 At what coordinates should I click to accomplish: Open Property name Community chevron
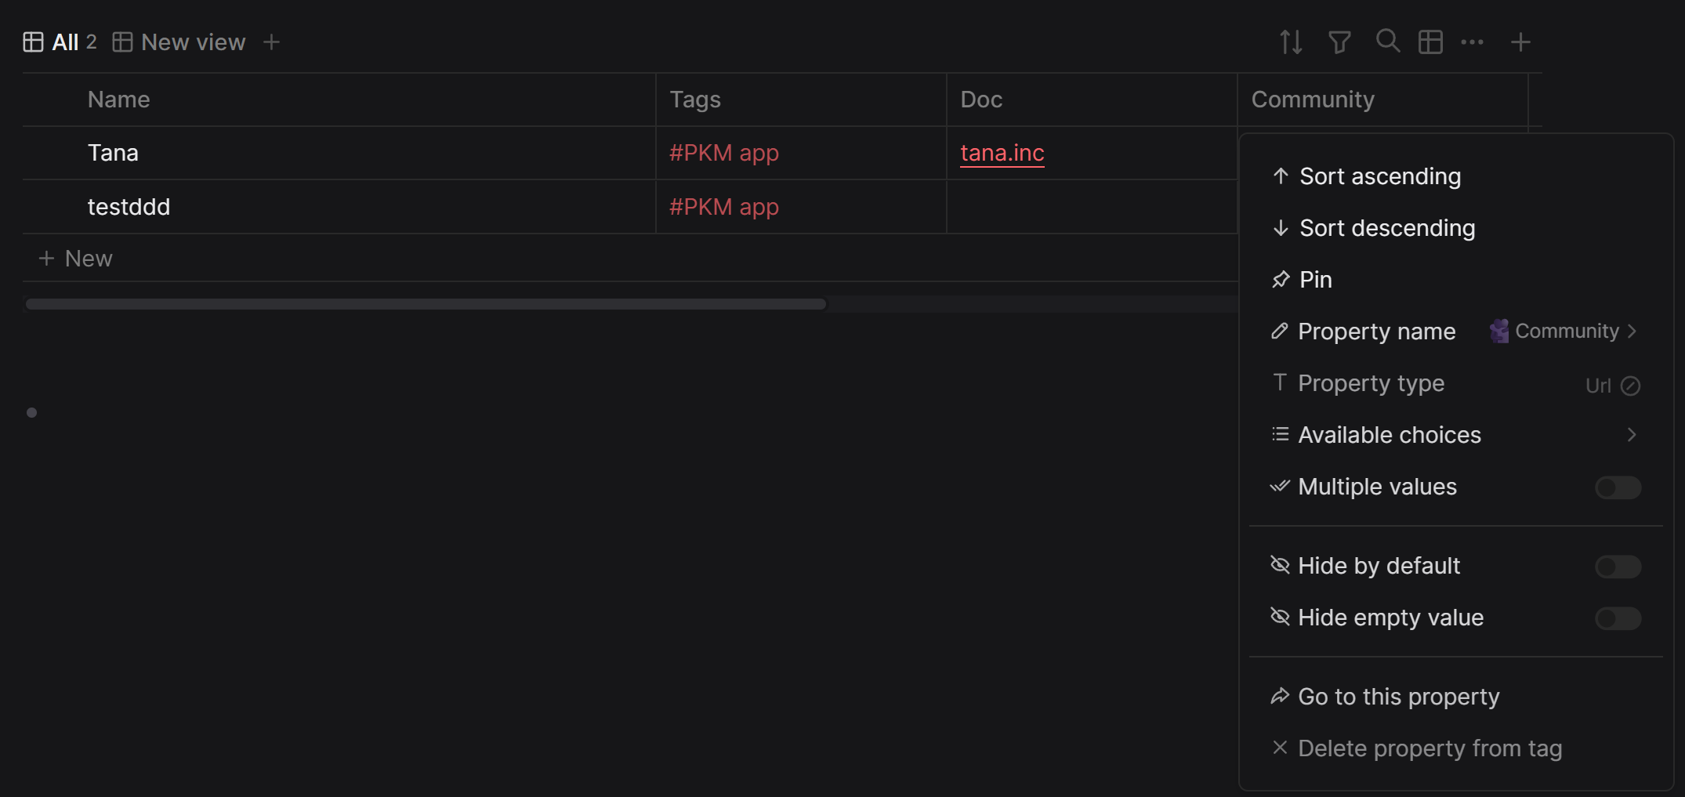pyautogui.click(x=1631, y=331)
